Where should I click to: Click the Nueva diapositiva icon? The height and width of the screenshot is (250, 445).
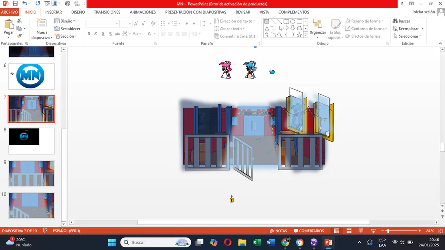point(42,24)
